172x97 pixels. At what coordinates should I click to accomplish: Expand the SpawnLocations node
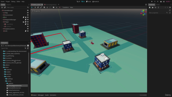3,29
